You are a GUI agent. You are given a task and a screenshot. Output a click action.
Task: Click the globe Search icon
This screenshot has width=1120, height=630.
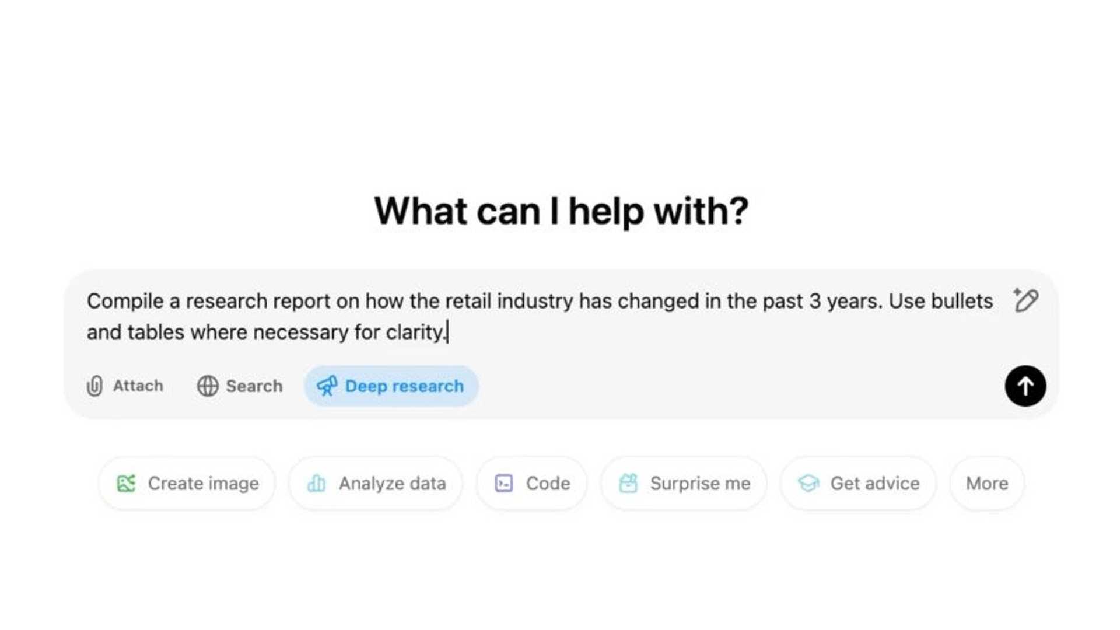click(x=208, y=386)
